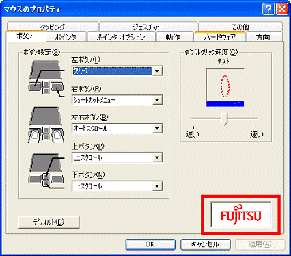
Task: Click the title bar help question-mark button
Action: 268,10
